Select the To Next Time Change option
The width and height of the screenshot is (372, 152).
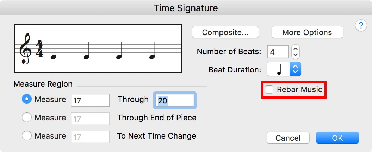pos(27,136)
